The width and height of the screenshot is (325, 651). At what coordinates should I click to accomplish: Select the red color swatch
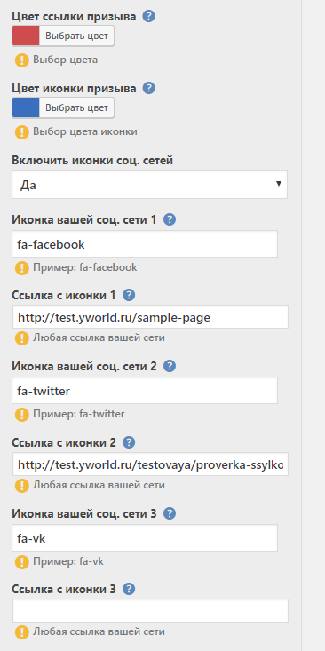coord(26,36)
